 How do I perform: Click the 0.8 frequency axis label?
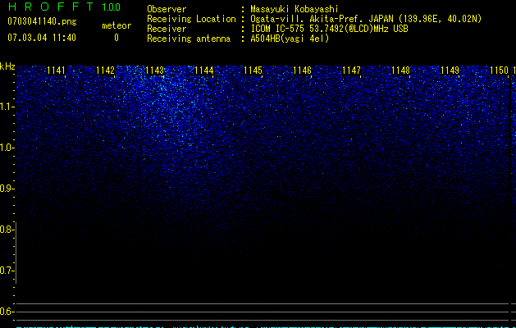coord(7,230)
